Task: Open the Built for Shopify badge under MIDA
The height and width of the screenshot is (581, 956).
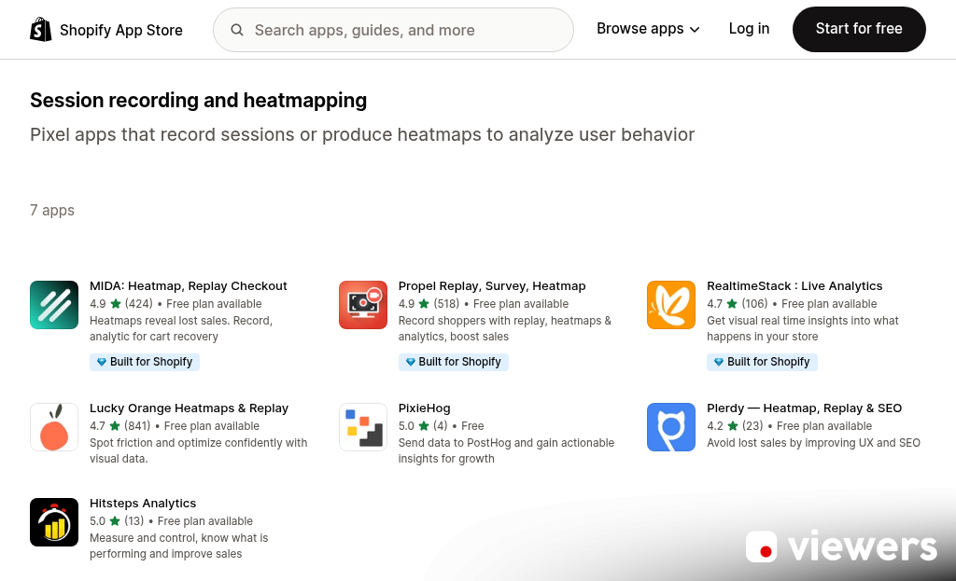Action: (145, 362)
